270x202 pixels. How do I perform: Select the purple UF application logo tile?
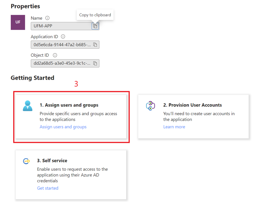pyautogui.click(x=18, y=22)
